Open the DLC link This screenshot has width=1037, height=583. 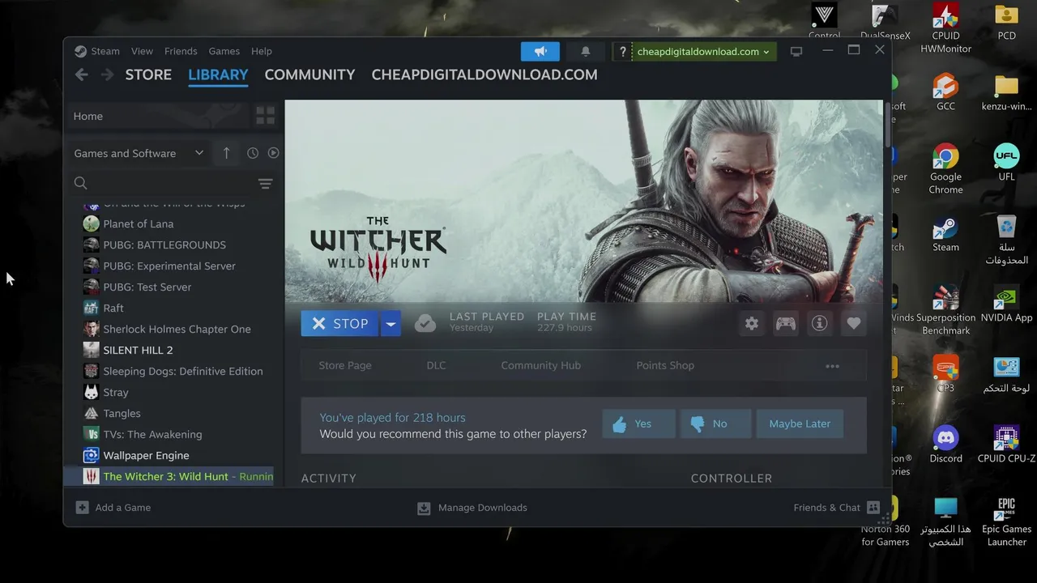(x=436, y=365)
